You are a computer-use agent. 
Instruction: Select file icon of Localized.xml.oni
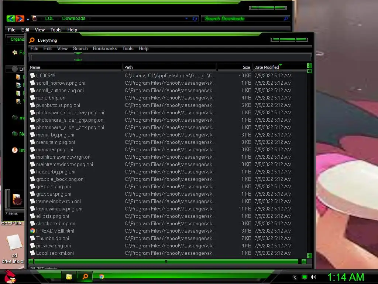click(x=32, y=253)
